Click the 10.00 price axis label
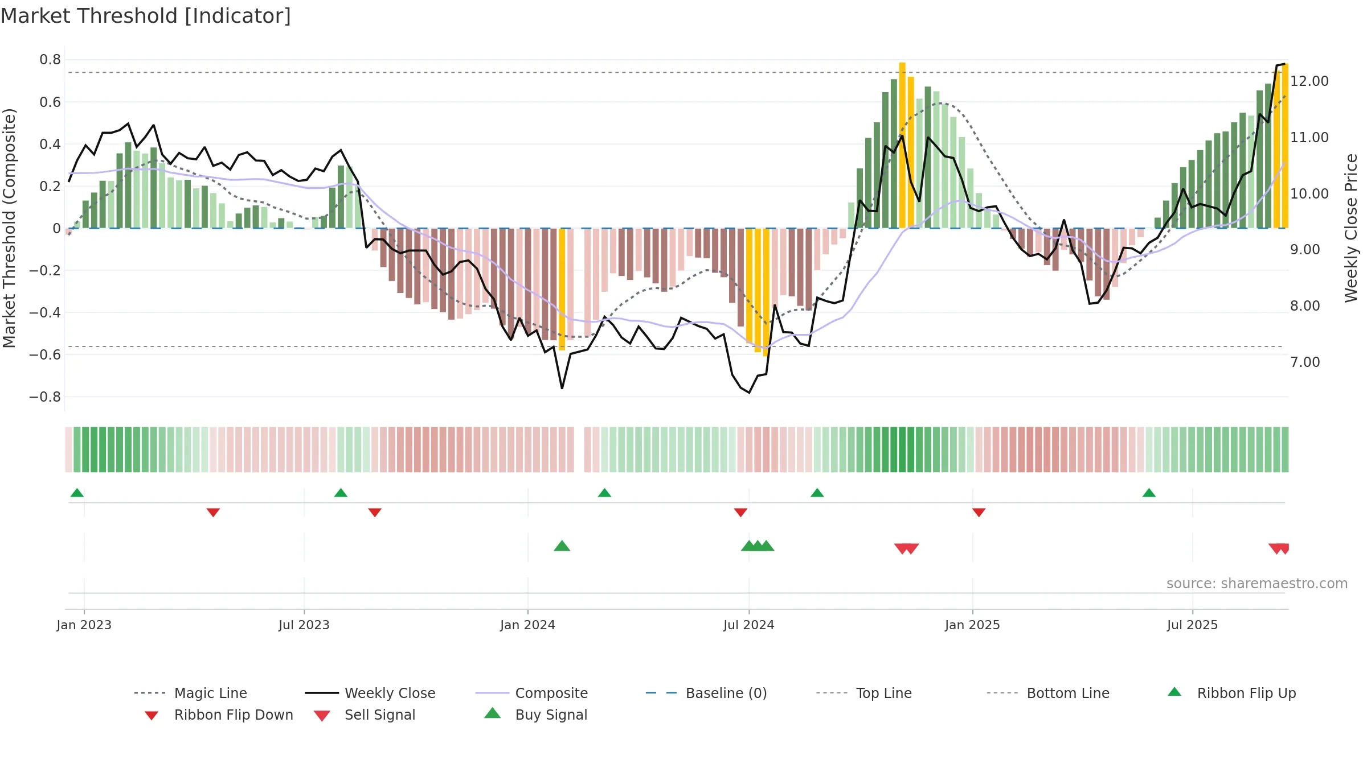 (1309, 194)
